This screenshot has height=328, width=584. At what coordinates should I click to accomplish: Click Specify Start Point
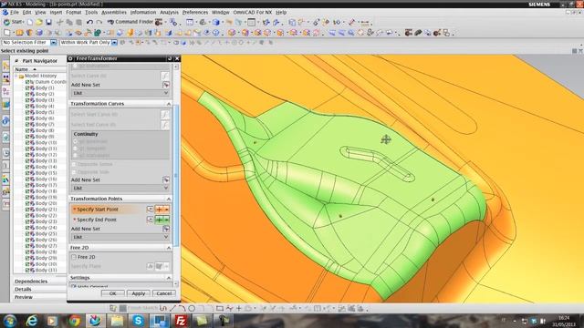pos(98,210)
